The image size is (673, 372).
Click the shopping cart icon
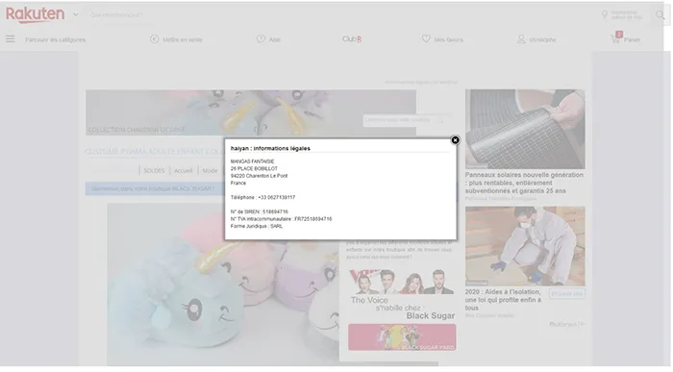pyautogui.click(x=615, y=38)
